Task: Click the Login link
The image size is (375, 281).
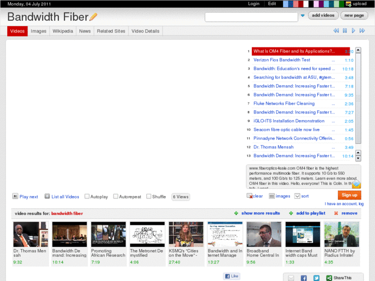Action: 254,4
